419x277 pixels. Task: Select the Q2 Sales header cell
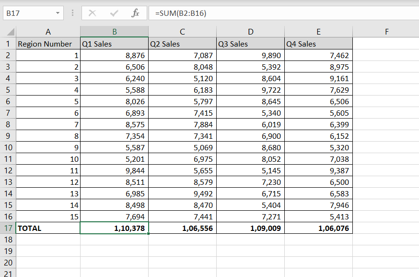[182, 44]
